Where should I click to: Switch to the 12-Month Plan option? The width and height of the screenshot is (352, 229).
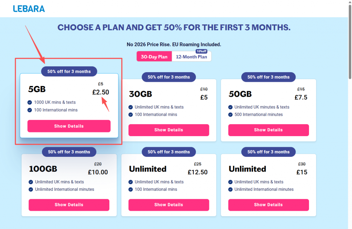point(191,57)
